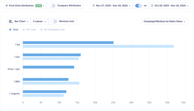Image resolution: width=194 pixels, height=111 pixels.
Task: Click the calendar icon for Oct 28 date range
Action: [x=152, y=6]
